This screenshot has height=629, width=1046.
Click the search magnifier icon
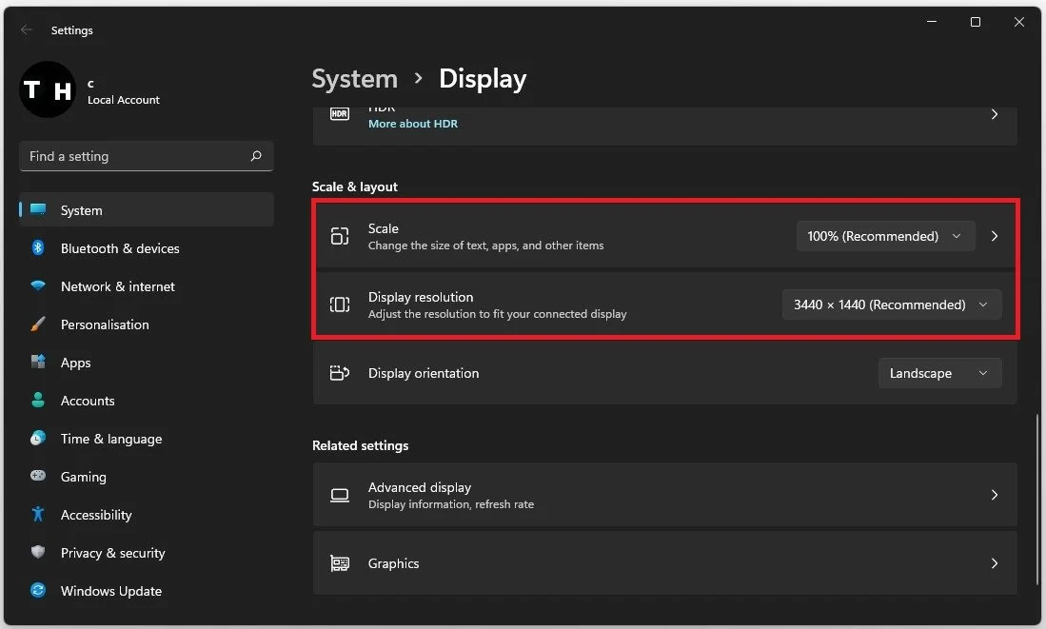click(x=256, y=156)
